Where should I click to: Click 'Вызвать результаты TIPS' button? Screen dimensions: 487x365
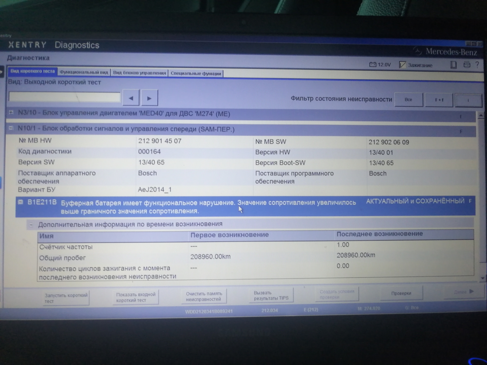pyautogui.click(x=271, y=295)
